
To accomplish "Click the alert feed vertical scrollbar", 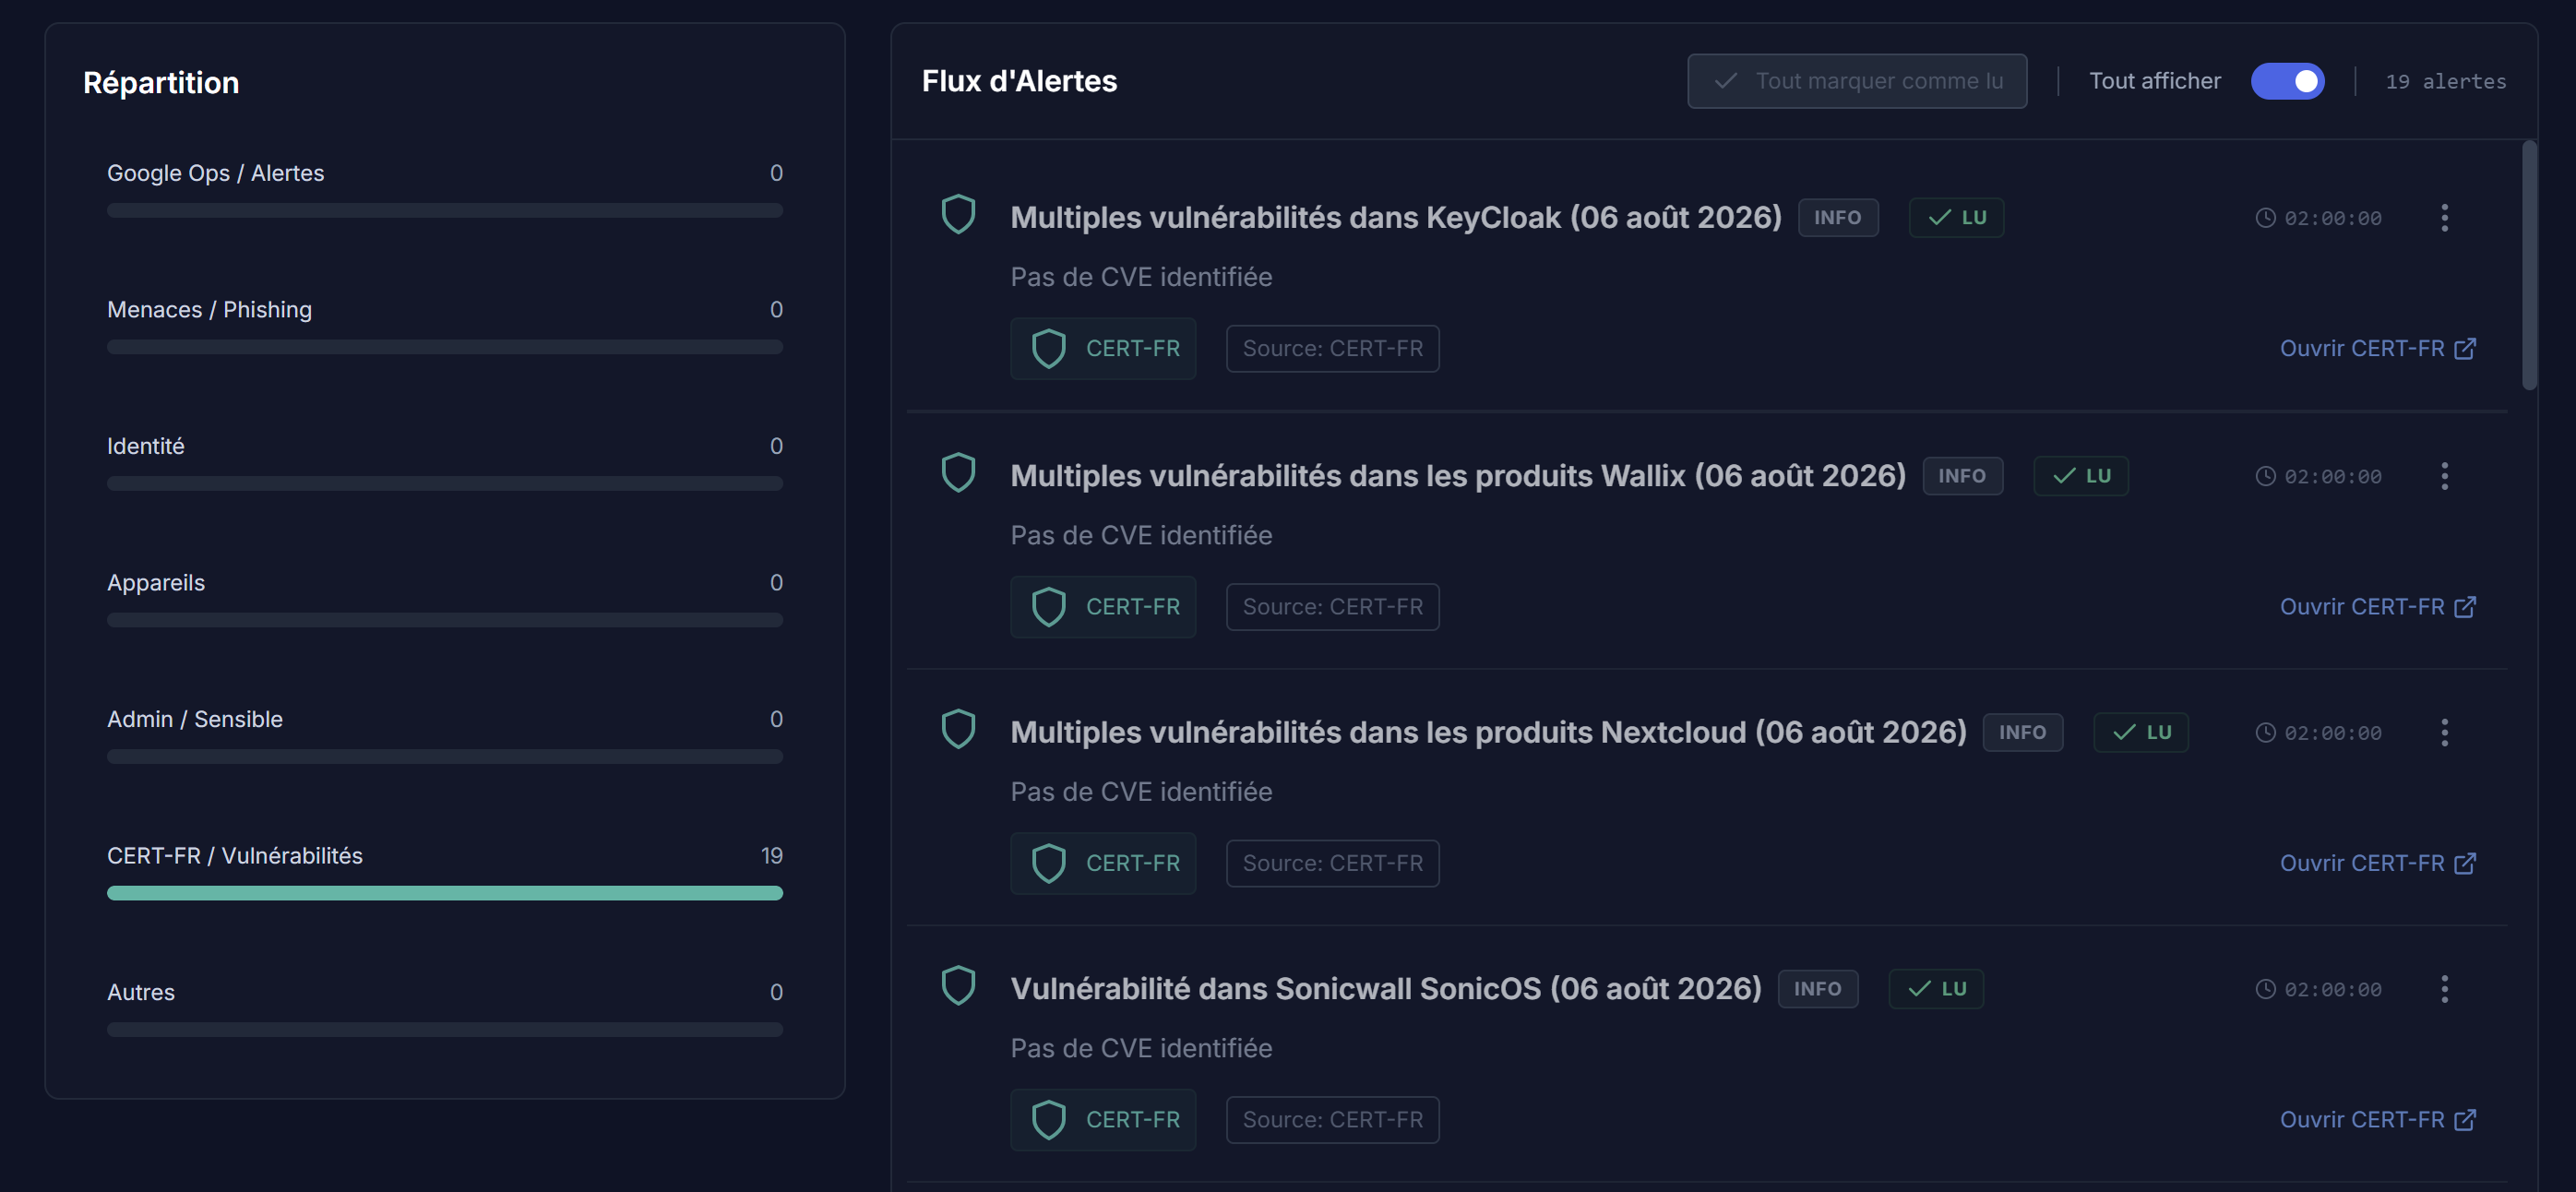I will 2529,265.
